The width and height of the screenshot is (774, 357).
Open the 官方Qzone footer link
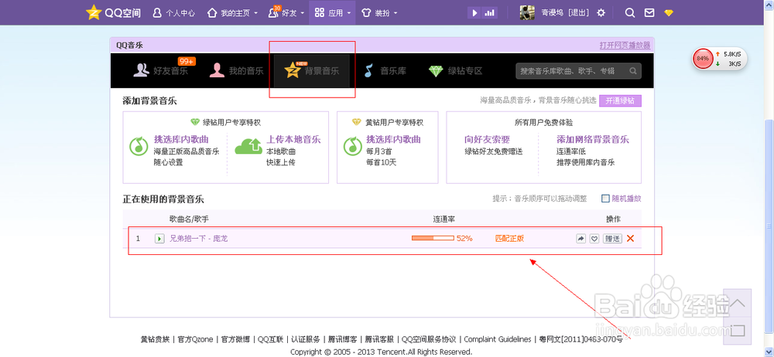[x=196, y=339]
